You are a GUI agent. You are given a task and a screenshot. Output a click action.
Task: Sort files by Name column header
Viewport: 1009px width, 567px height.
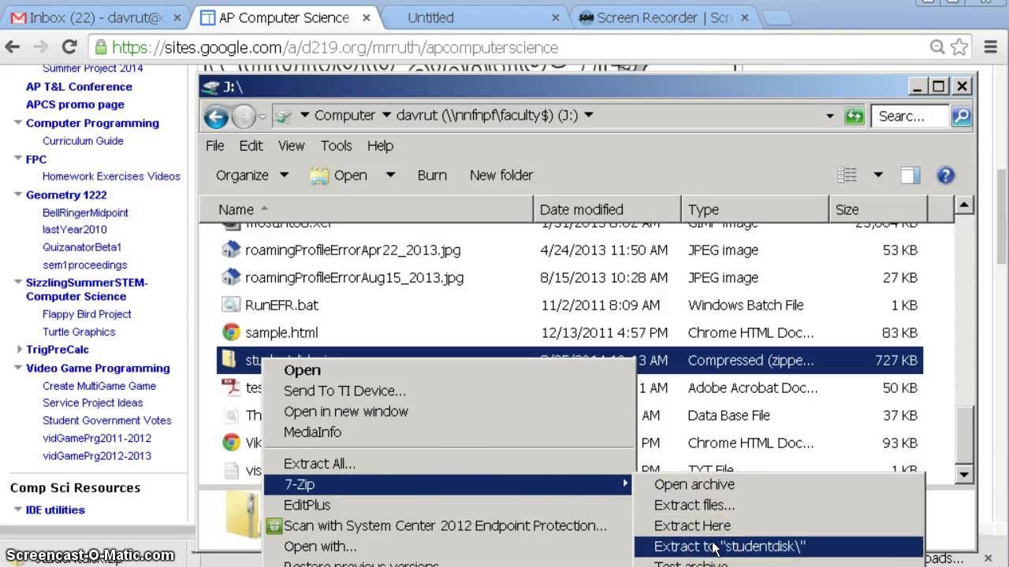(x=367, y=209)
